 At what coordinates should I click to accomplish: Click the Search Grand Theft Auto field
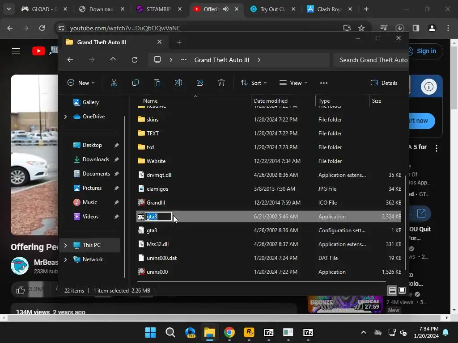(371, 60)
